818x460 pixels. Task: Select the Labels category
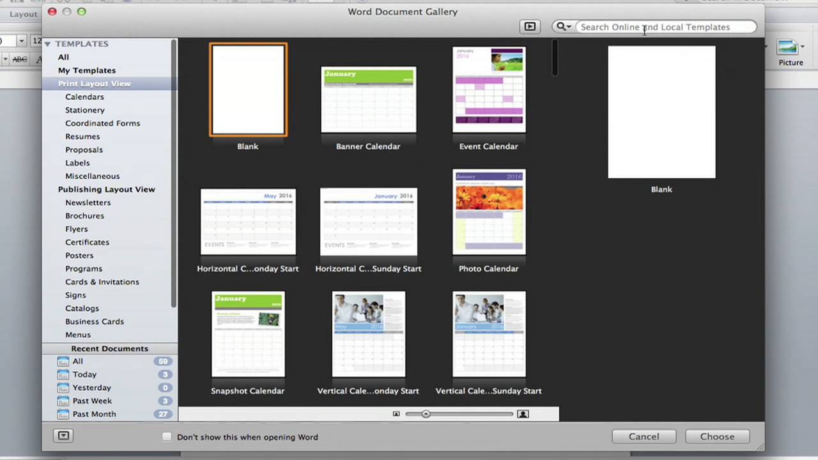(77, 163)
